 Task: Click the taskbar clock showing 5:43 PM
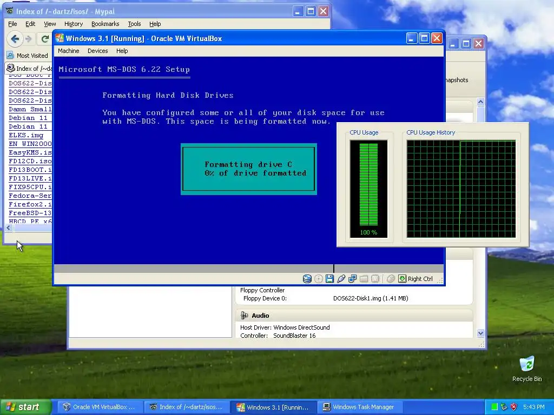tap(534, 407)
